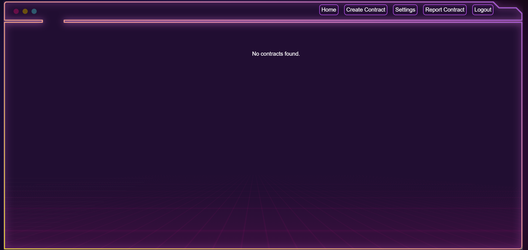
Task: Select Report Contract in the navigation
Action: coord(445,10)
